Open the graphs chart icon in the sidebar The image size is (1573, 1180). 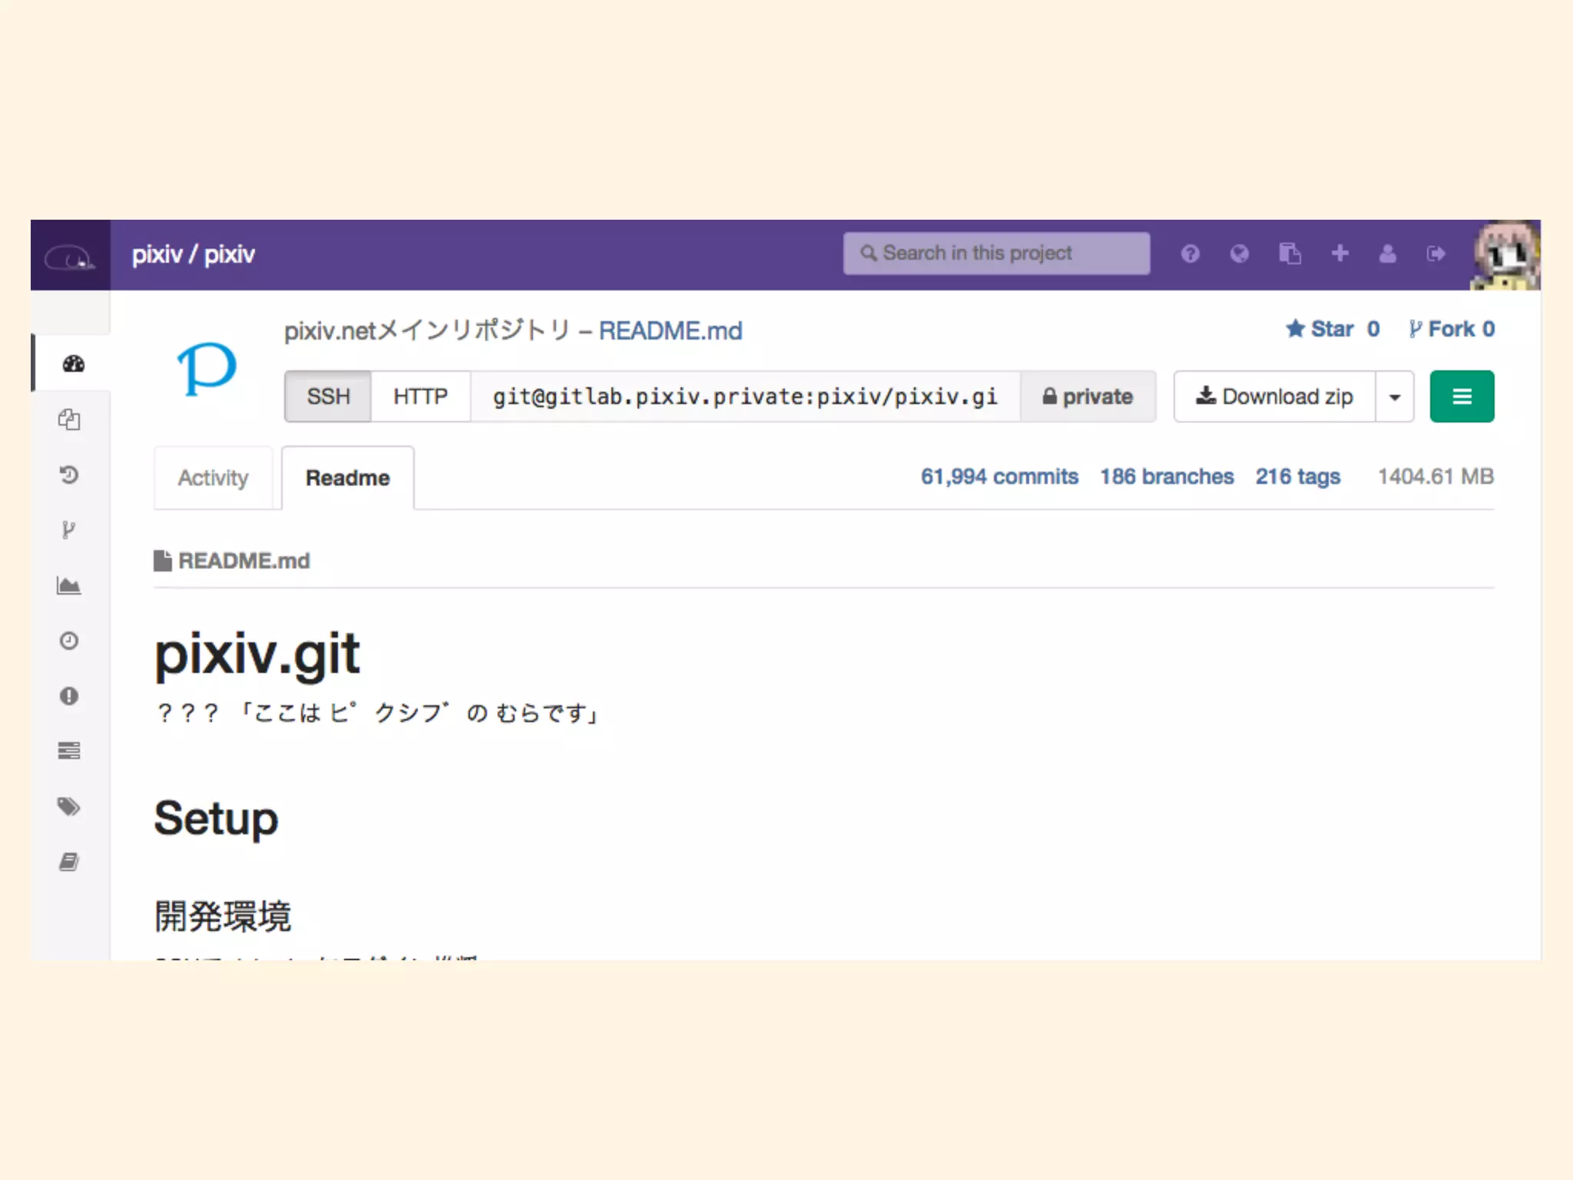69,586
